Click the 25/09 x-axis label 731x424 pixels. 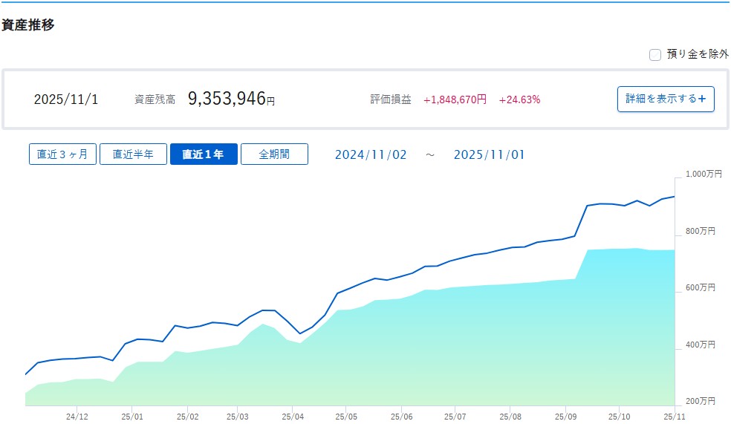565,417
